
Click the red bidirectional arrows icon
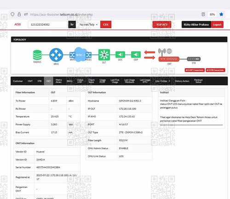(x=149, y=55)
